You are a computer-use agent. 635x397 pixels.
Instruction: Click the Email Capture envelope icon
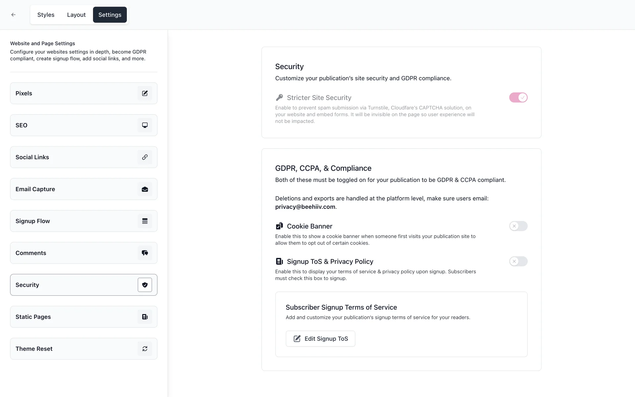tap(145, 189)
